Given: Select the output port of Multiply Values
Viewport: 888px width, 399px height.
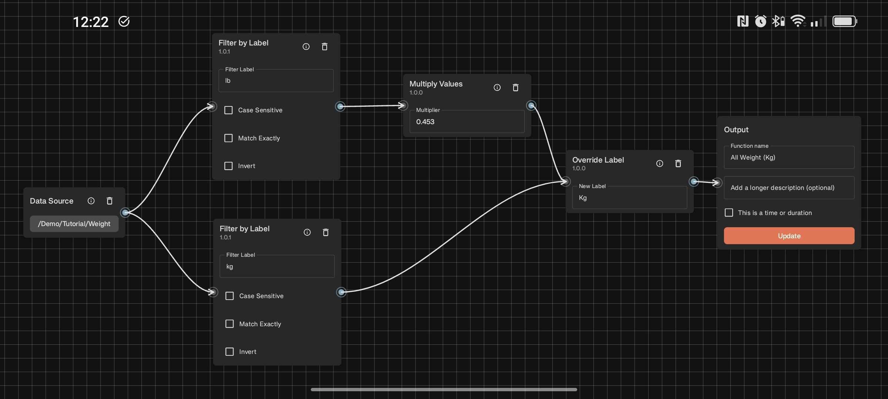Looking at the screenshot, I should [x=531, y=105].
